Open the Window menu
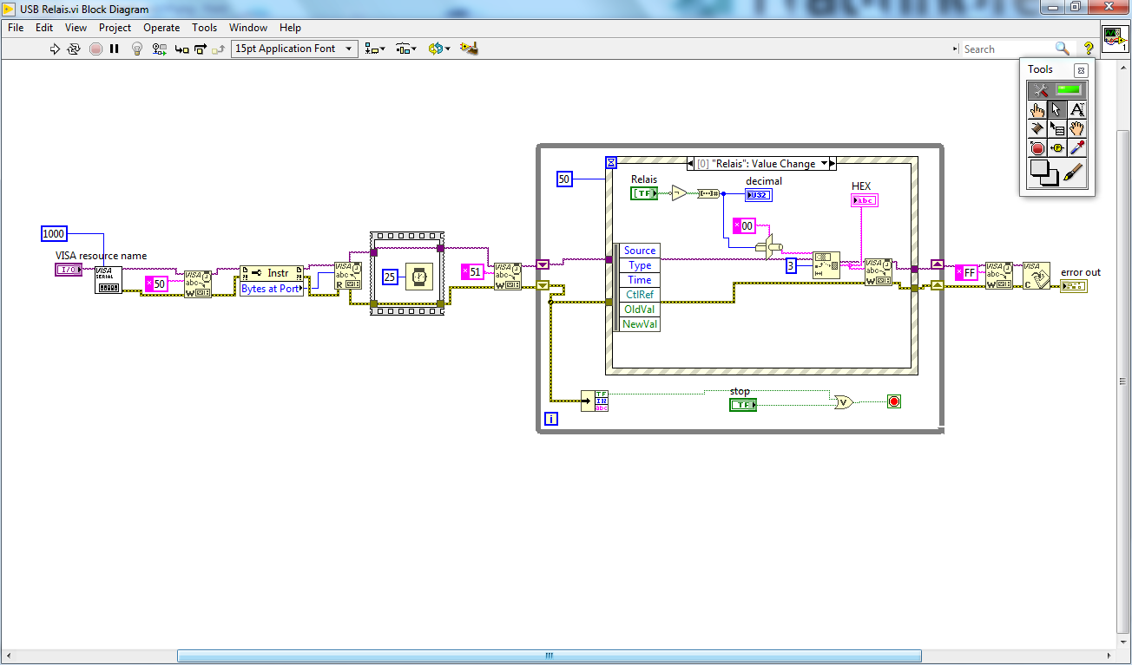 248,27
